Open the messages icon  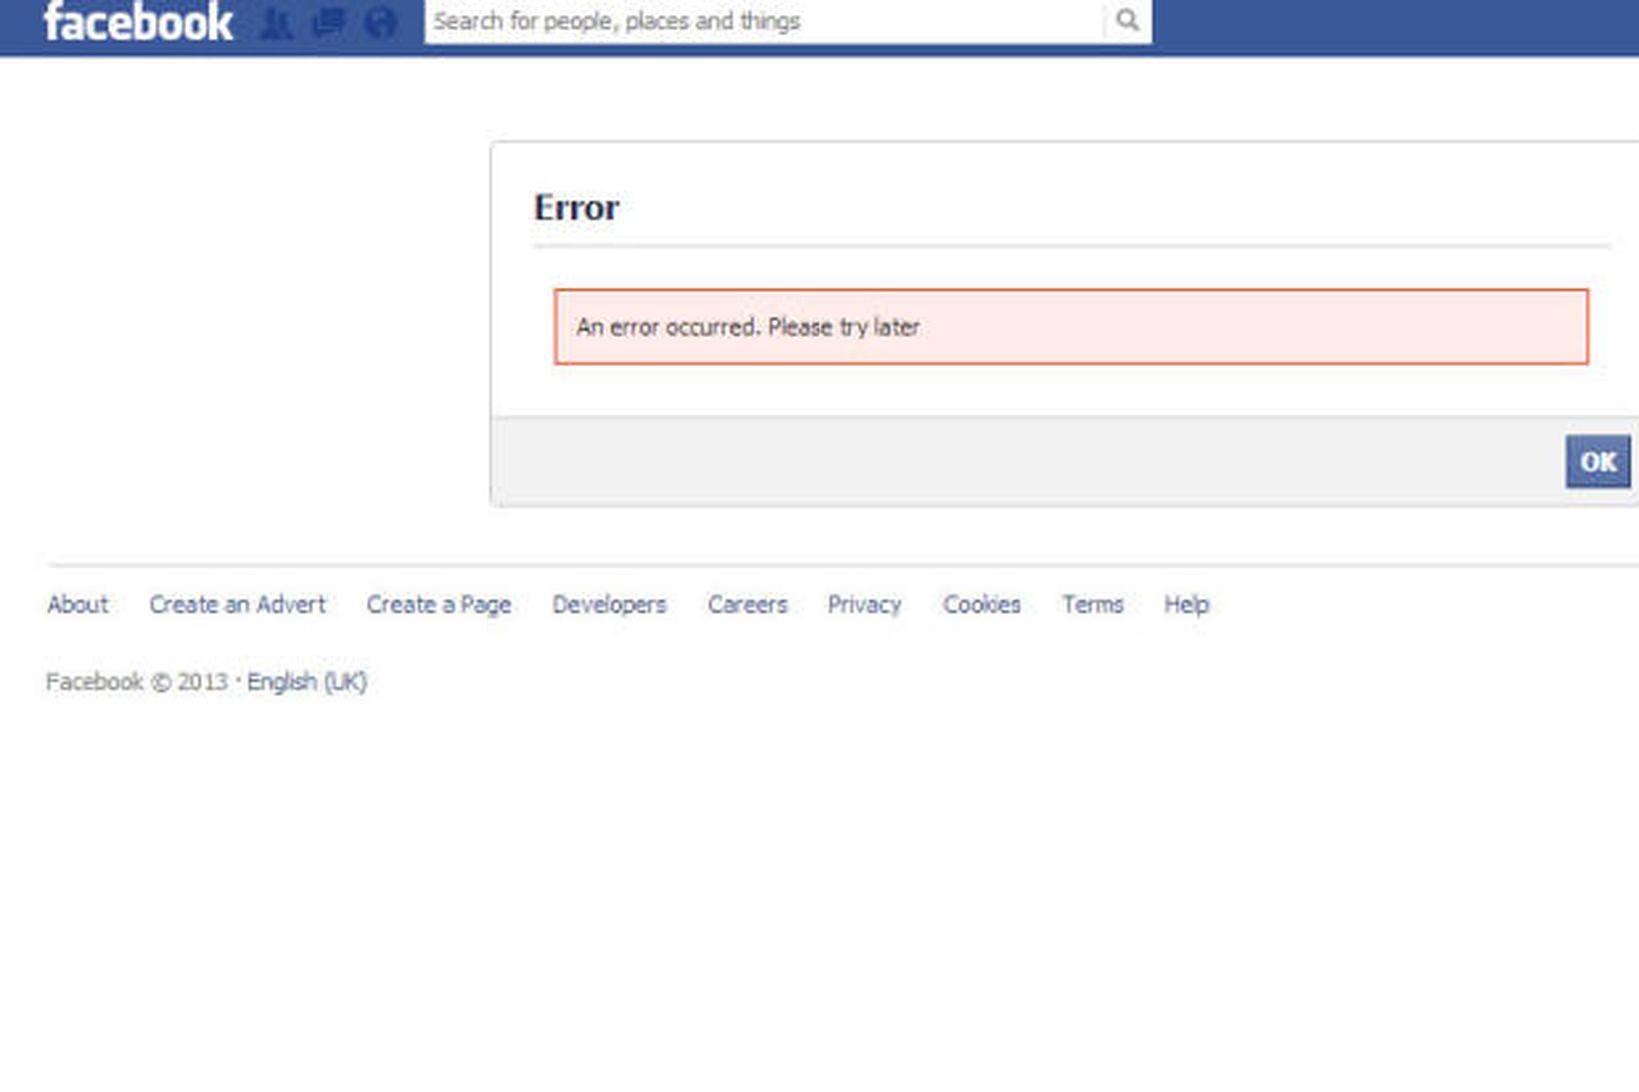[328, 22]
